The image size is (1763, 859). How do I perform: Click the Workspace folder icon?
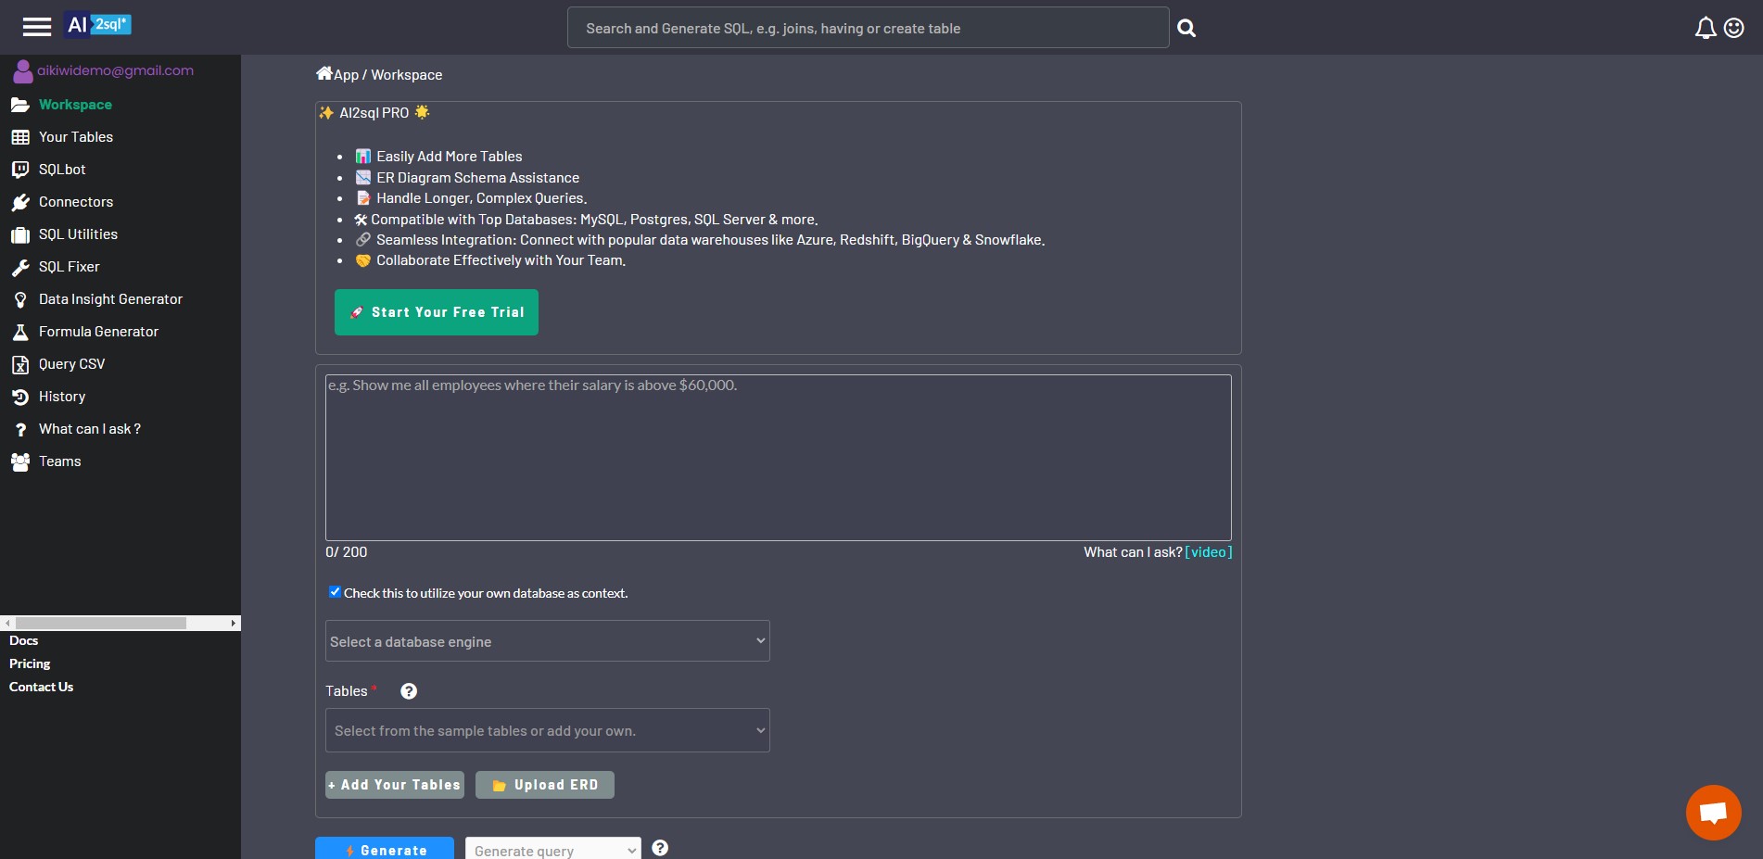(x=20, y=105)
